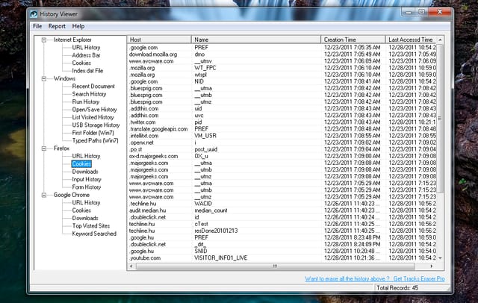The width and height of the screenshot is (478, 303).
Task: Click vertical scrollbar down arrow
Action: [440, 258]
